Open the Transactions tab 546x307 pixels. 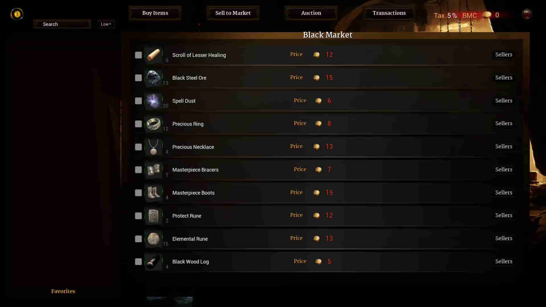[389, 13]
